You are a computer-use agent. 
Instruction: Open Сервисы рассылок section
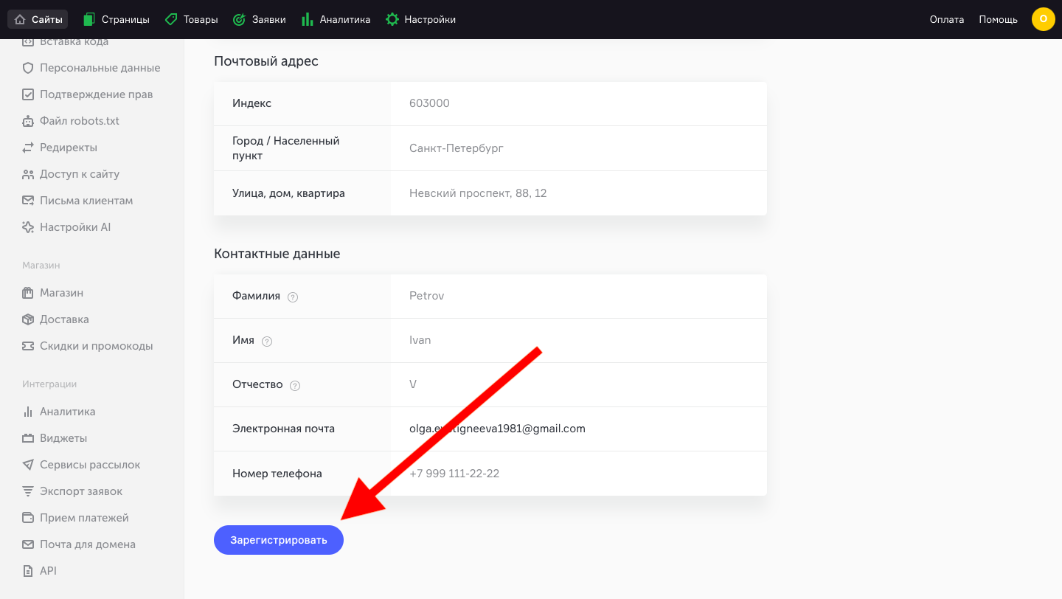(90, 465)
